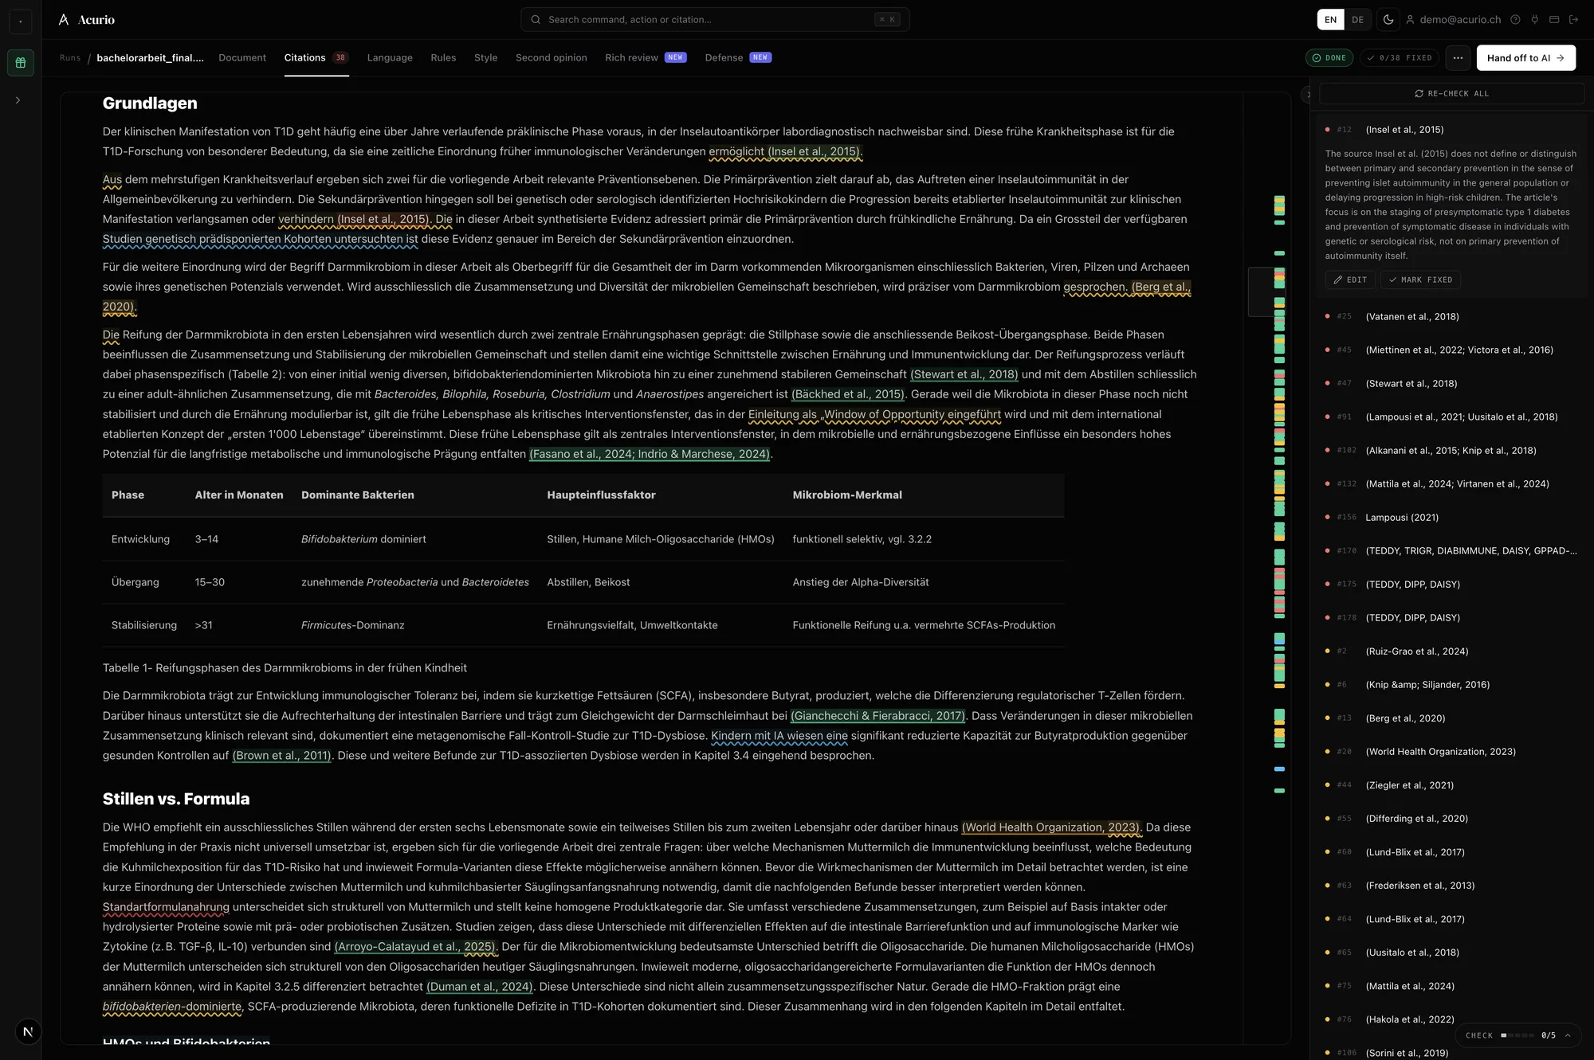The height and width of the screenshot is (1060, 1594).
Task: Go to the Second opinion tab
Action: click(551, 58)
